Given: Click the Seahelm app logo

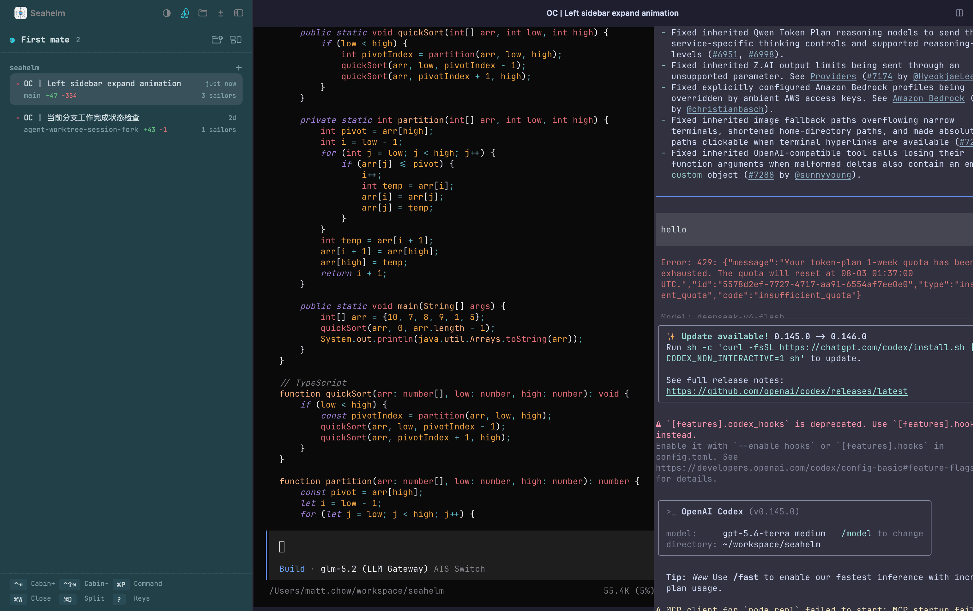Looking at the screenshot, I should coord(20,13).
